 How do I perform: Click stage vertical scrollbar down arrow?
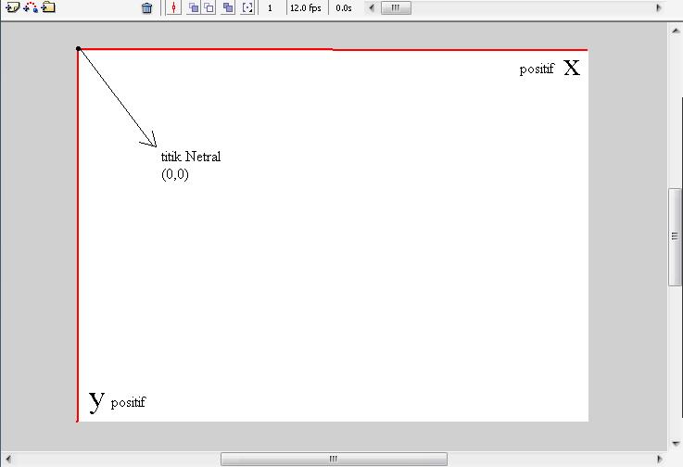676,444
